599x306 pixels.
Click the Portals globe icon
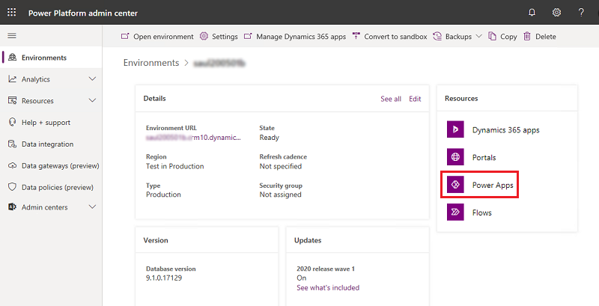(455, 157)
